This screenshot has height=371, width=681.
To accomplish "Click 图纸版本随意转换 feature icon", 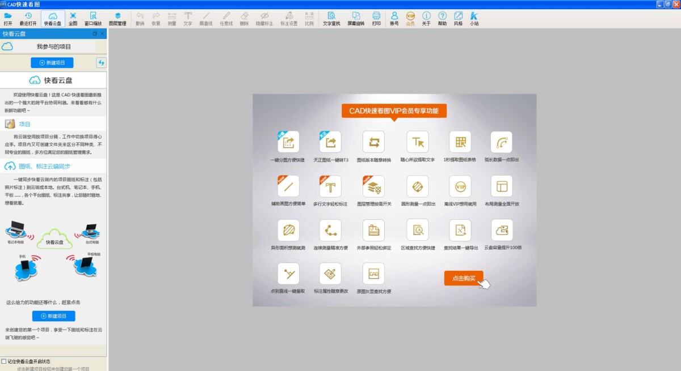I will coord(373,142).
